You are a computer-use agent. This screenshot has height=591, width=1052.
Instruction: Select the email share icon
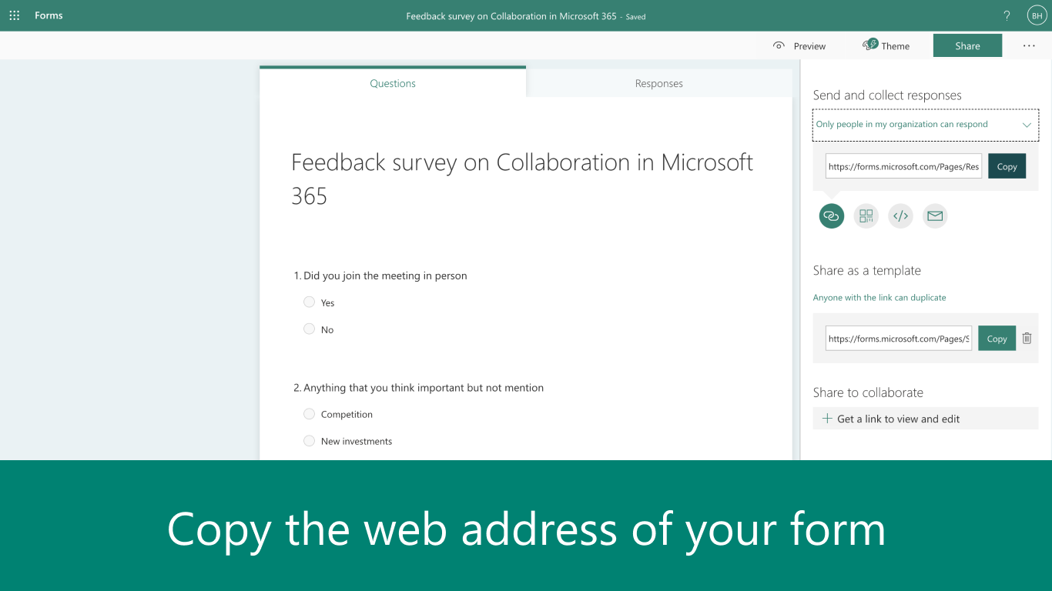pos(935,216)
